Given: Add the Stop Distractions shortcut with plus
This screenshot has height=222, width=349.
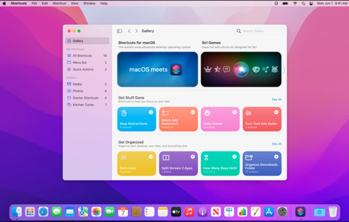Looking at the screenshot, I should tap(151, 112).
